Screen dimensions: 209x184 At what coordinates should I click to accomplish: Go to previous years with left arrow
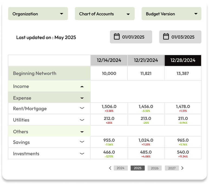(110, 168)
